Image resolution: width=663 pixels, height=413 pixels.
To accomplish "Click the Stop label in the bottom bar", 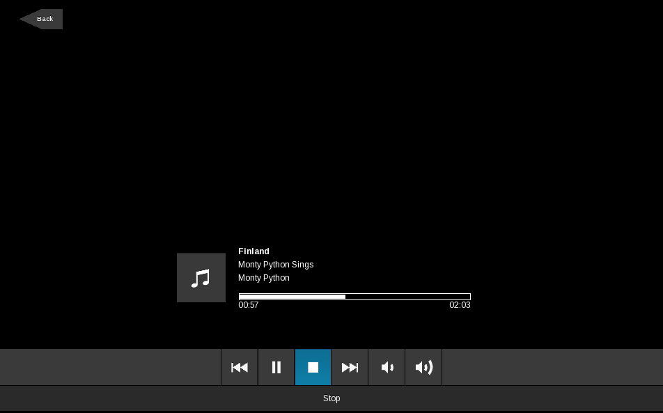I will (x=331, y=398).
